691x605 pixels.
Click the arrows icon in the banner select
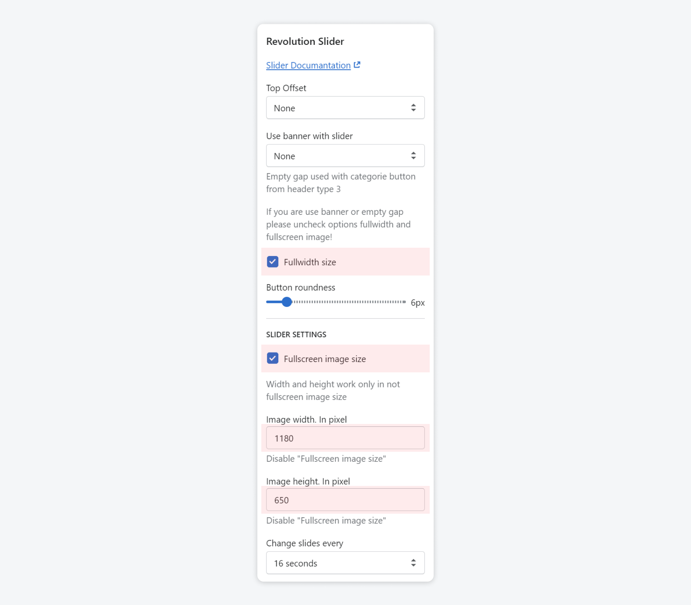pos(413,156)
